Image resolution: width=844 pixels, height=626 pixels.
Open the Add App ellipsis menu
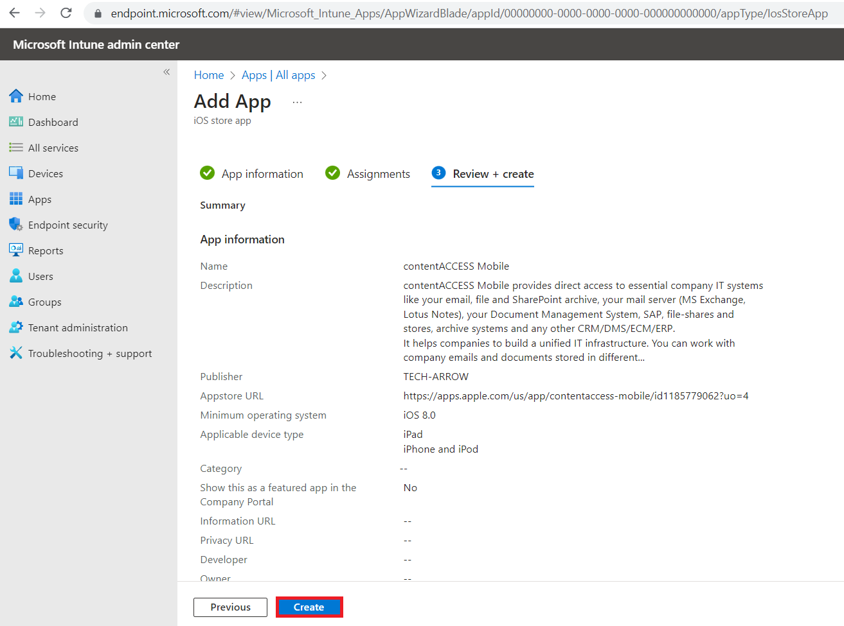point(297,102)
